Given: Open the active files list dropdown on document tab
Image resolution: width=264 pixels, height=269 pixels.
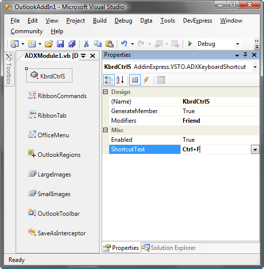Looking at the screenshot, I should [83, 56].
